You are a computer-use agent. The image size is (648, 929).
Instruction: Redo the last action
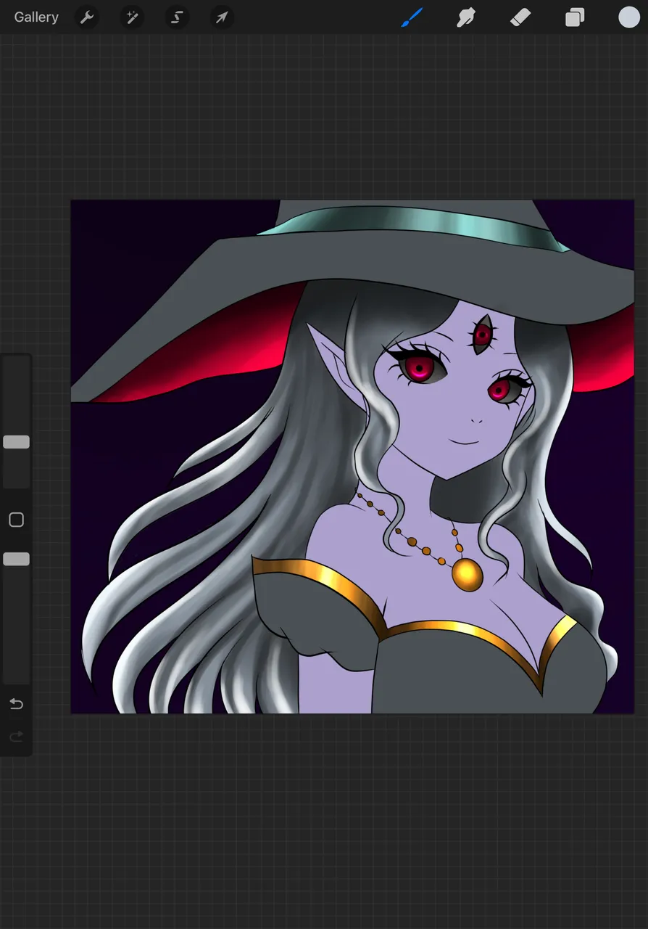pyautogui.click(x=16, y=737)
